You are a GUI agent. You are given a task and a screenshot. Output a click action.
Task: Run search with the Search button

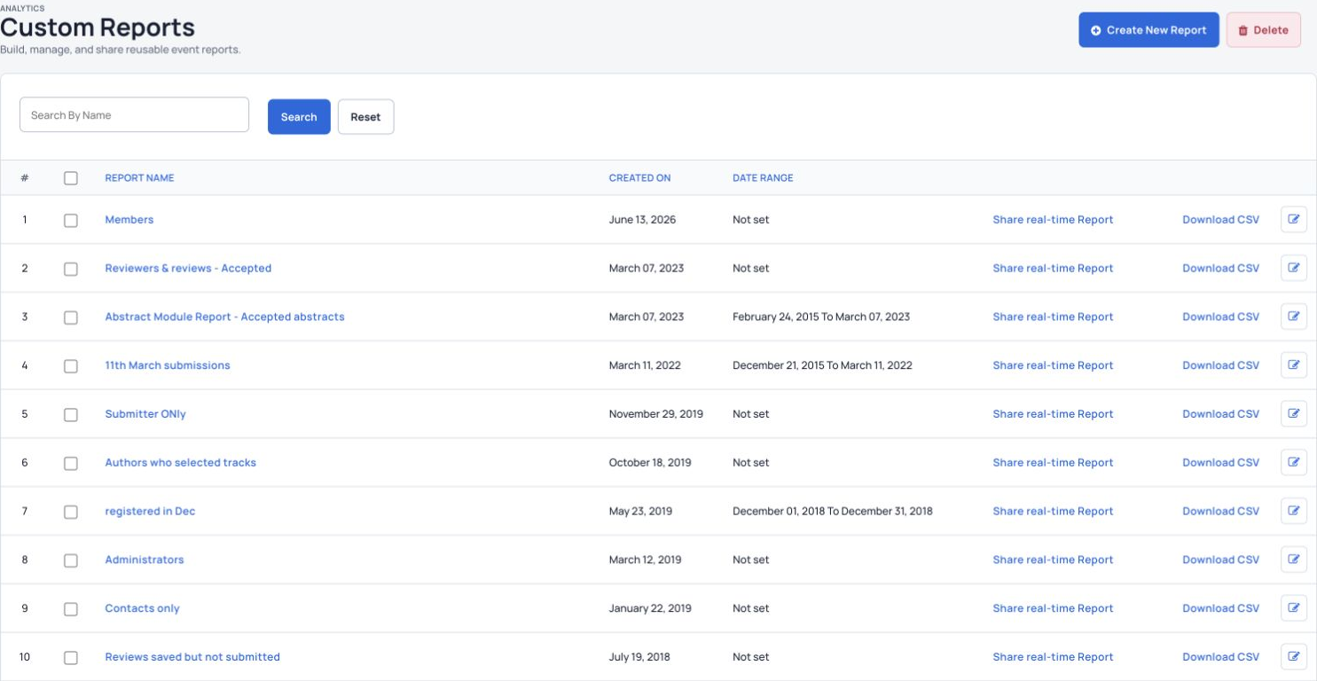coord(299,117)
